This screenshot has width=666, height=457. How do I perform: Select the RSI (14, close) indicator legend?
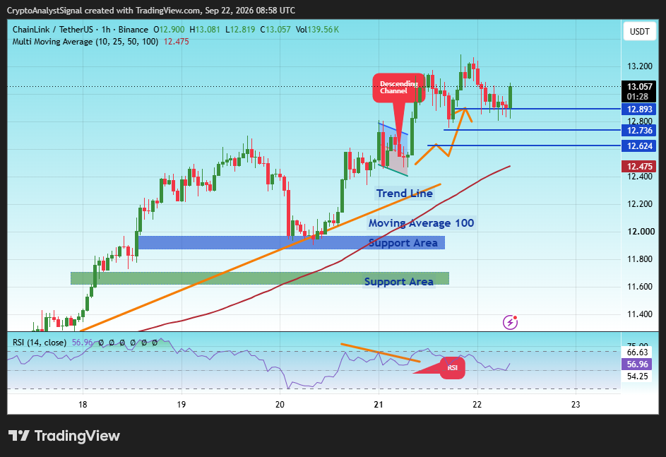click(x=40, y=343)
